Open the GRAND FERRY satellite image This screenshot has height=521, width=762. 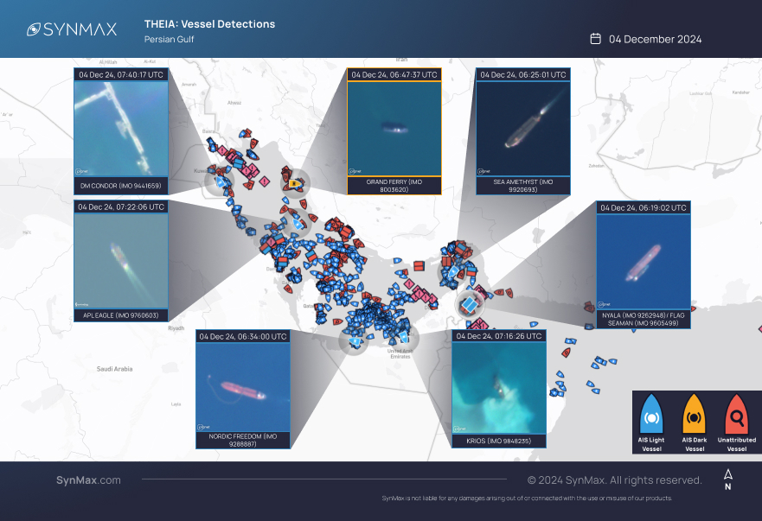pyautogui.click(x=394, y=128)
